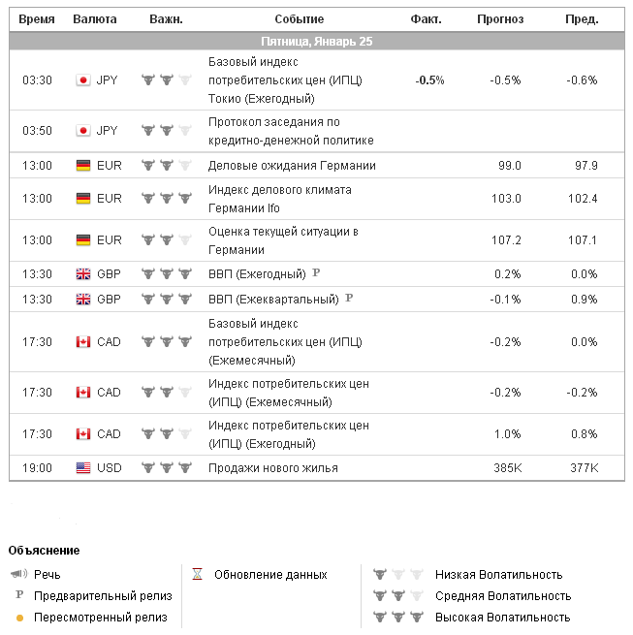Click the orange dot for Пересмотренный релиз
633x635 pixels.
[19, 618]
